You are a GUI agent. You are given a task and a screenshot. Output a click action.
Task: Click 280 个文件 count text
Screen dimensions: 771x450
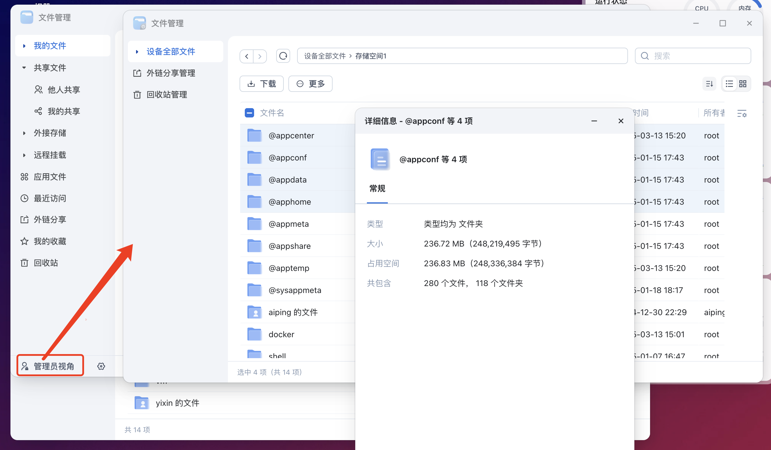click(445, 283)
